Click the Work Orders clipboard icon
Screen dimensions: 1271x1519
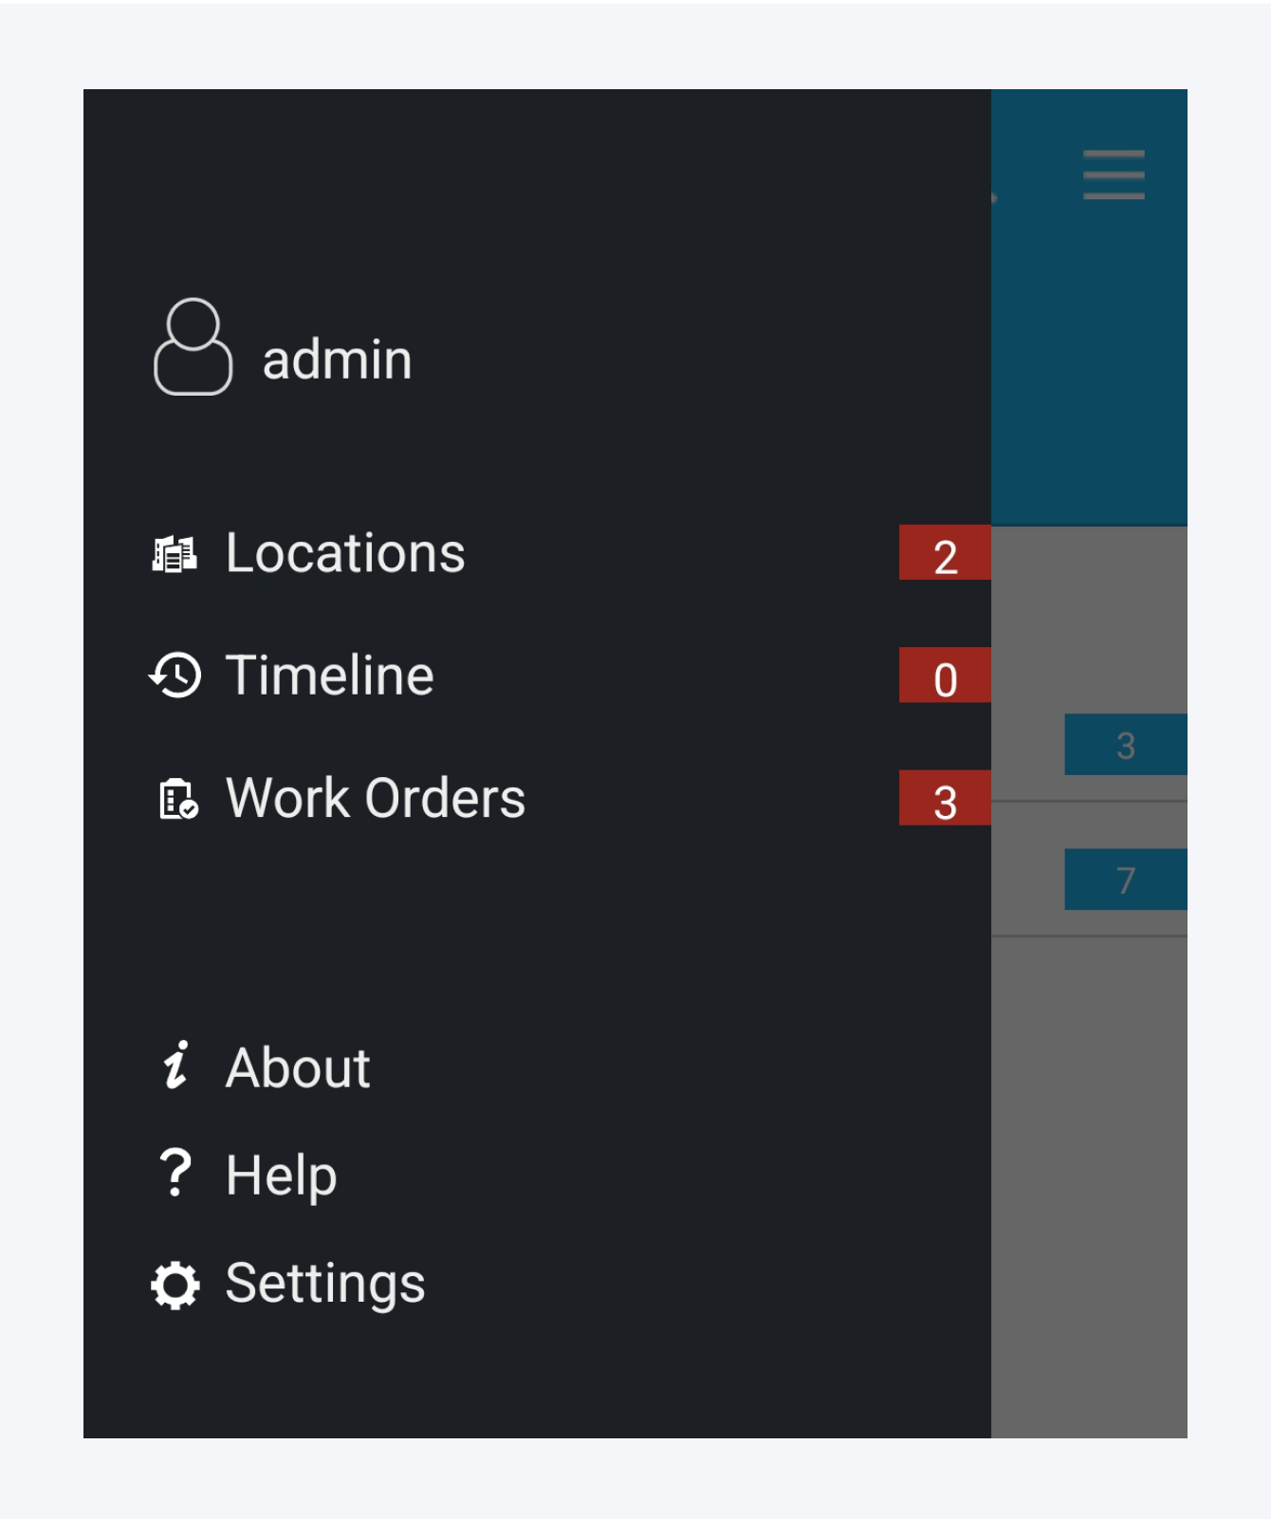click(x=177, y=798)
